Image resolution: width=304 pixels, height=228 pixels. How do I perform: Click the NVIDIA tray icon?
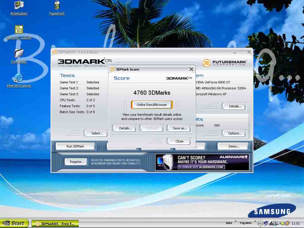click(x=282, y=223)
